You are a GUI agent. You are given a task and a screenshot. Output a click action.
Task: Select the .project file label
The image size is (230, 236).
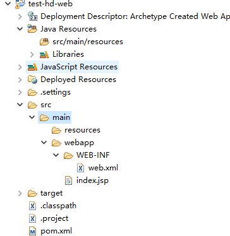[x=54, y=218]
